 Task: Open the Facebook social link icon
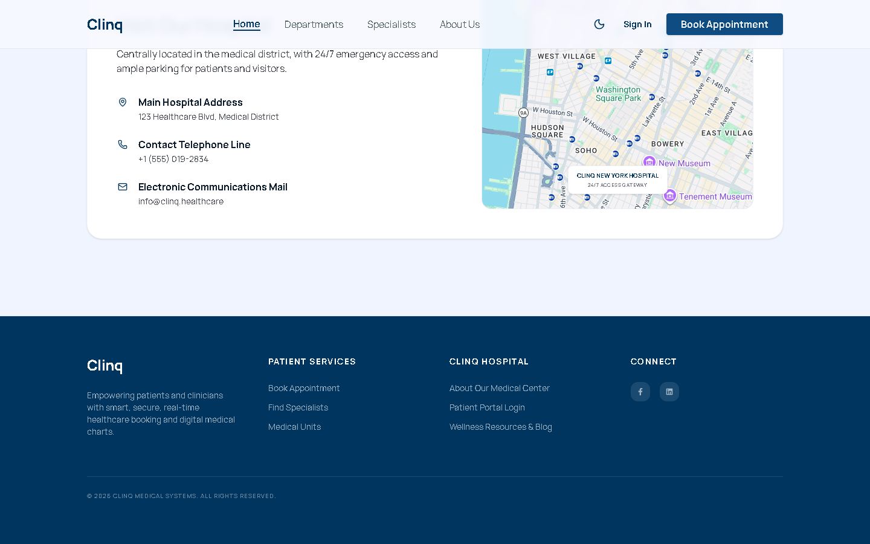point(640,392)
